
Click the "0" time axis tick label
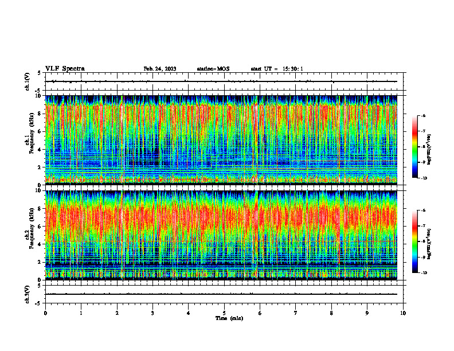pos(45,313)
